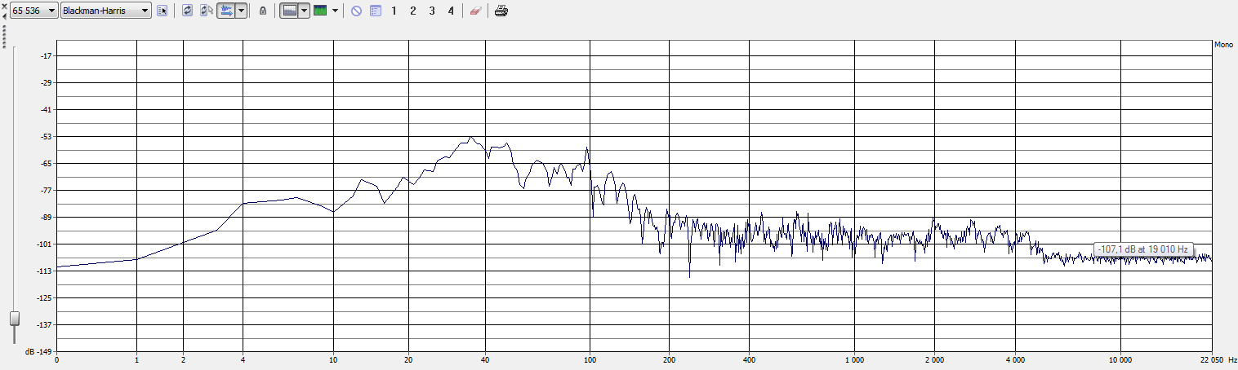Click the 10 000 frequency axis label

click(1120, 359)
